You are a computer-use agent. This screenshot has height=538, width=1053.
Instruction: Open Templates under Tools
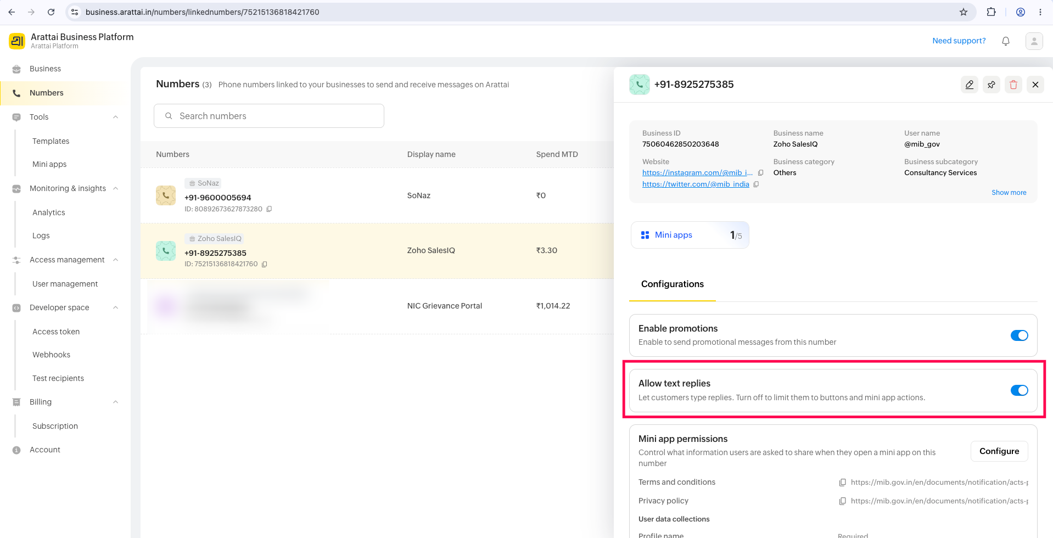tap(51, 141)
